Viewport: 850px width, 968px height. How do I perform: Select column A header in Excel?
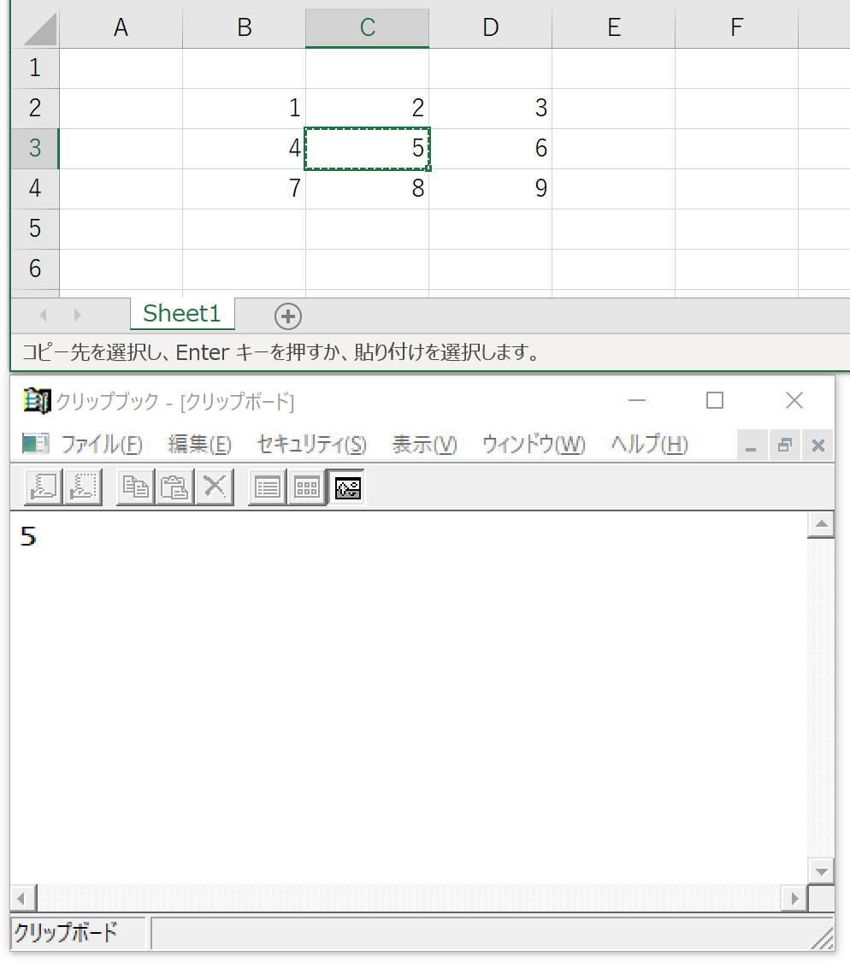point(121,28)
